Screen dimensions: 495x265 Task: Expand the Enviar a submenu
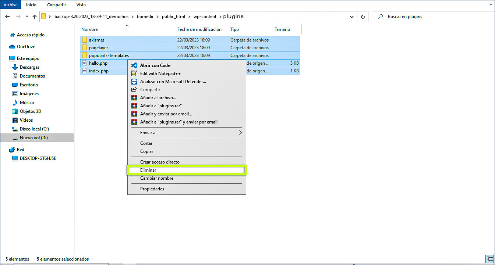tap(240, 133)
